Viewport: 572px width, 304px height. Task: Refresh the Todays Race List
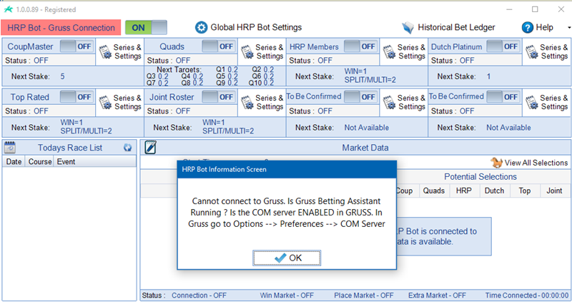pos(128,148)
